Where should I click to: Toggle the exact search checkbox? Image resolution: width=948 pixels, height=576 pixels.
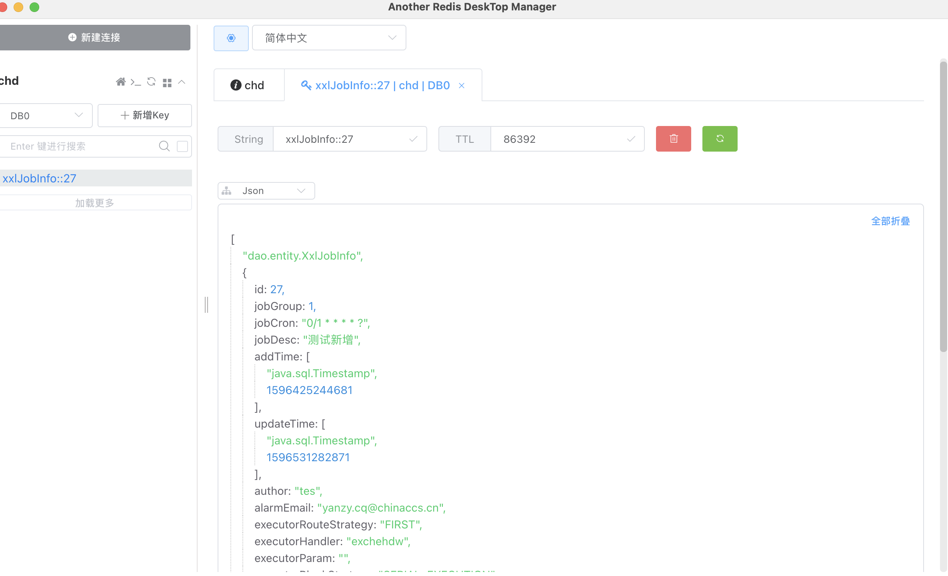point(182,146)
